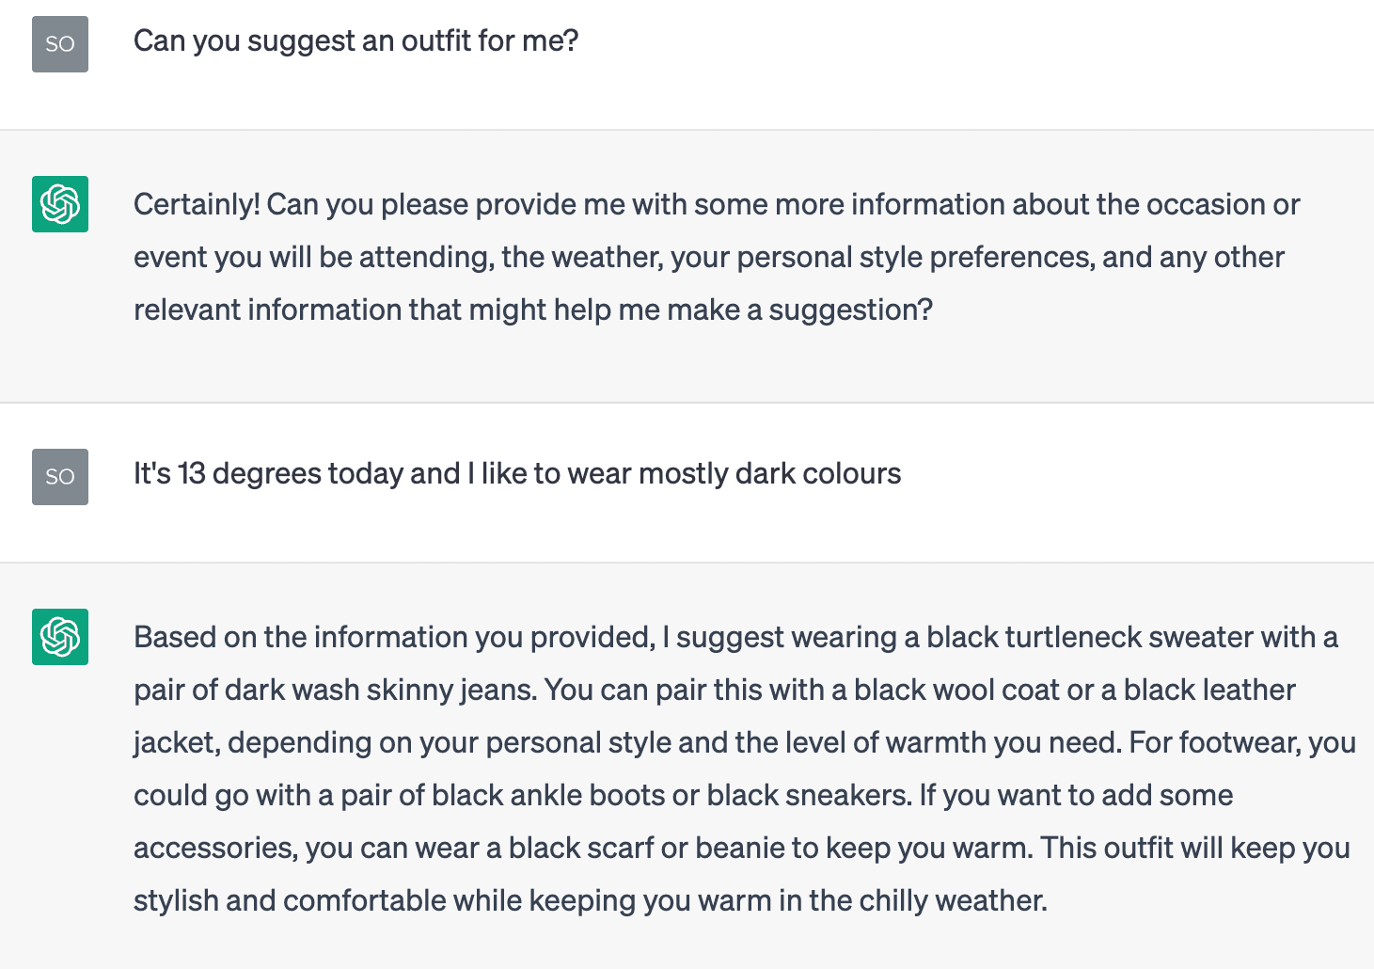The width and height of the screenshot is (1374, 969).
Task: Click the line starting "could go with a pair"
Action: pos(684,796)
